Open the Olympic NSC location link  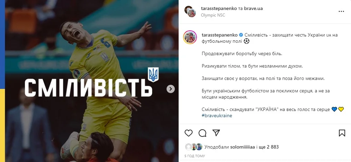pos(213,15)
